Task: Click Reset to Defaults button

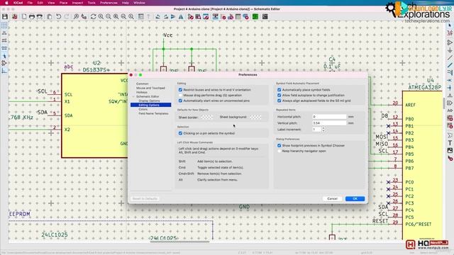Action: click(x=145, y=198)
